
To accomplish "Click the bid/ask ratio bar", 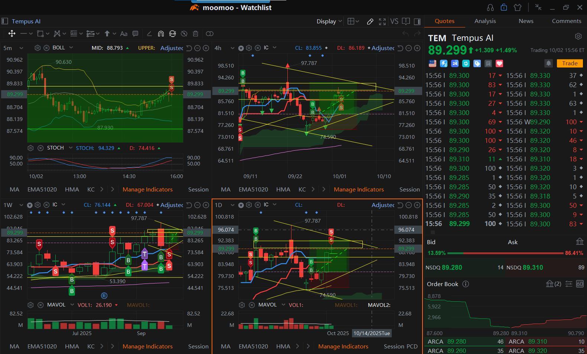I will pos(505,253).
